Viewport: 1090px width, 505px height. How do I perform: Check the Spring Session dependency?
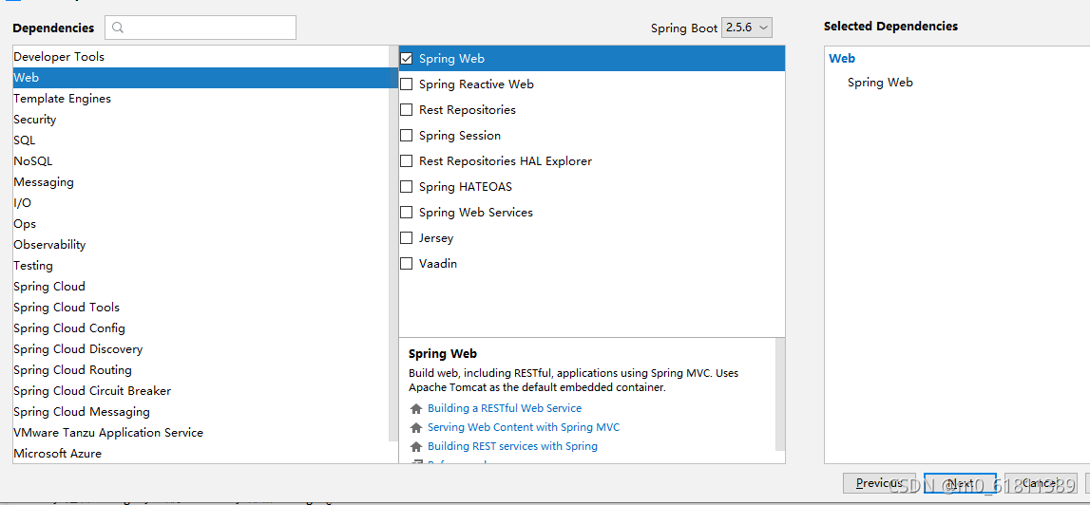pyautogui.click(x=407, y=136)
